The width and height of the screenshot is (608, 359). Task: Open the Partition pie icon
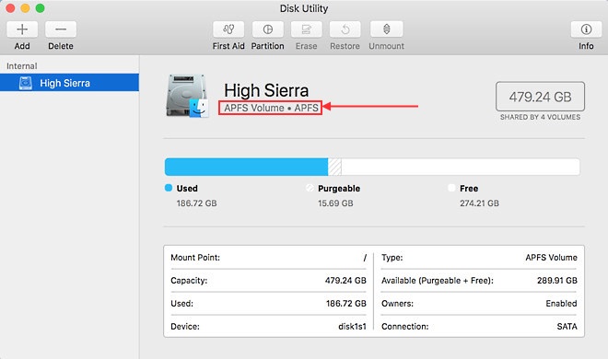[267, 29]
